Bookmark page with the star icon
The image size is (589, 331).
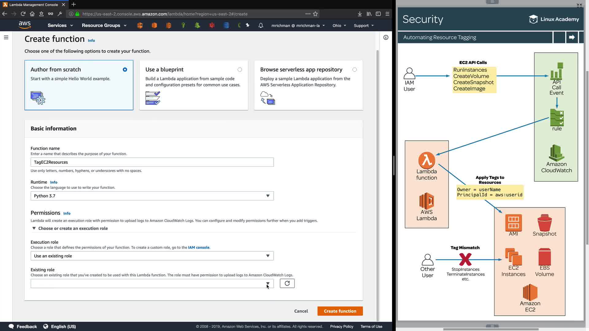315,14
